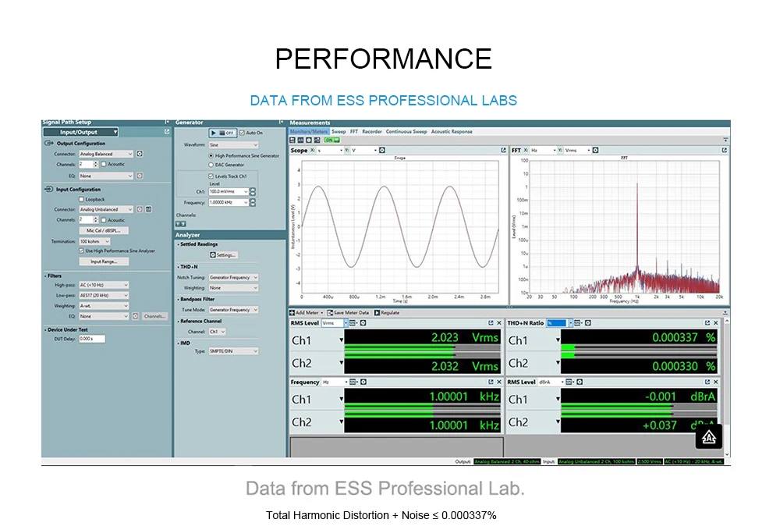Switch to the FFT tab
Viewport: 780px width, 530px height.
point(353,131)
